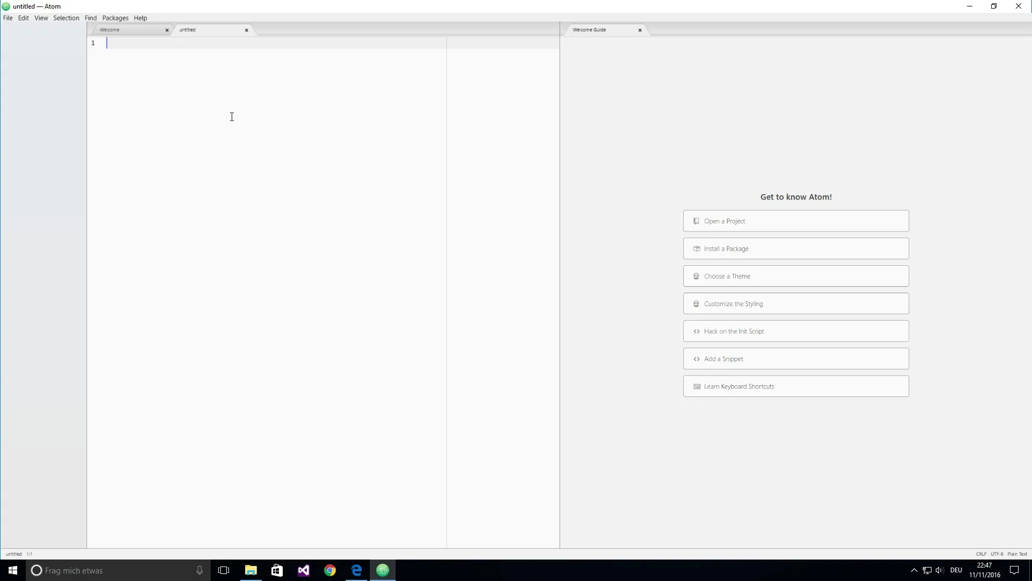Open the Selection menu
Screen dimensions: 1032x581
pos(66,18)
